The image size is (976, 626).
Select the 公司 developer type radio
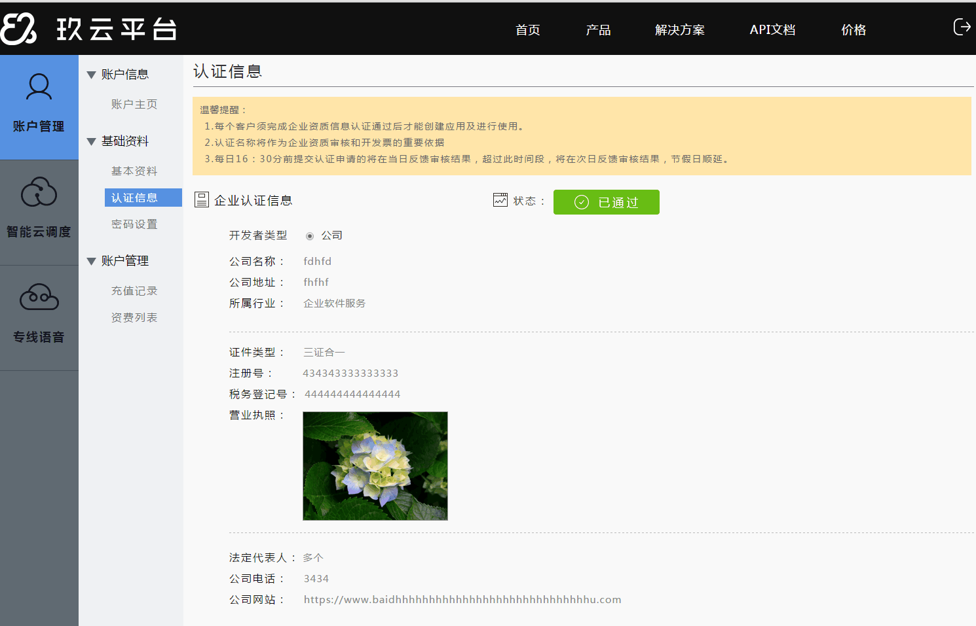(310, 236)
